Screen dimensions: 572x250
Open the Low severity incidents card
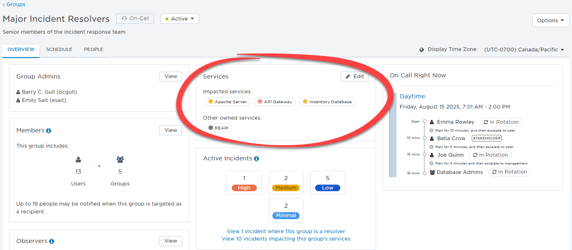328,183
